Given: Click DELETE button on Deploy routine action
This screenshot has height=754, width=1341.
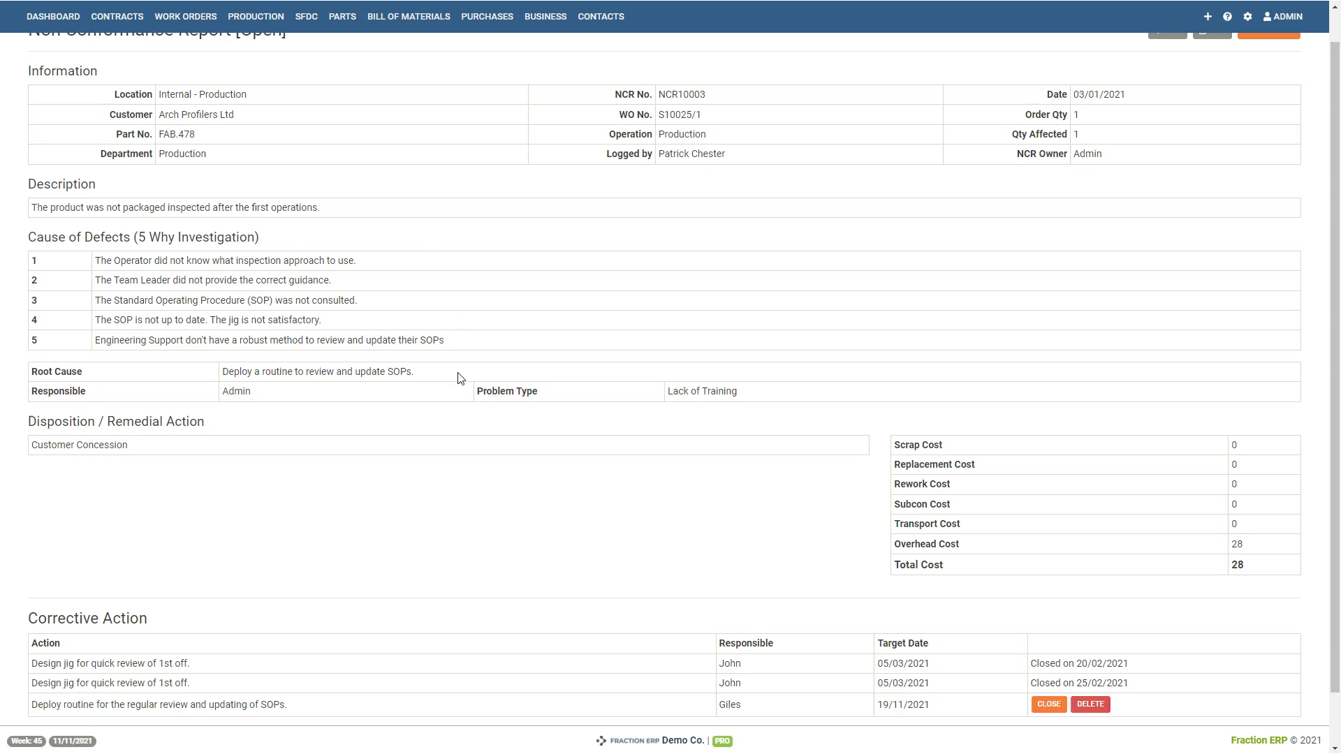Looking at the screenshot, I should tap(1090, 703).
